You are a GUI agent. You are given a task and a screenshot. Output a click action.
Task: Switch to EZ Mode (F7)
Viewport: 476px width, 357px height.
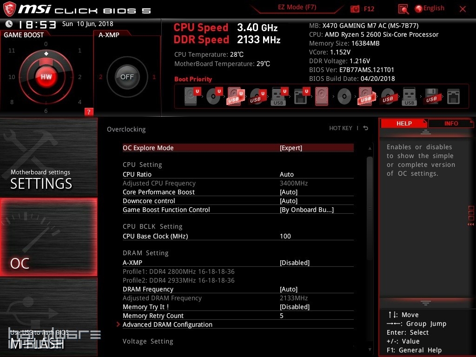297,7
